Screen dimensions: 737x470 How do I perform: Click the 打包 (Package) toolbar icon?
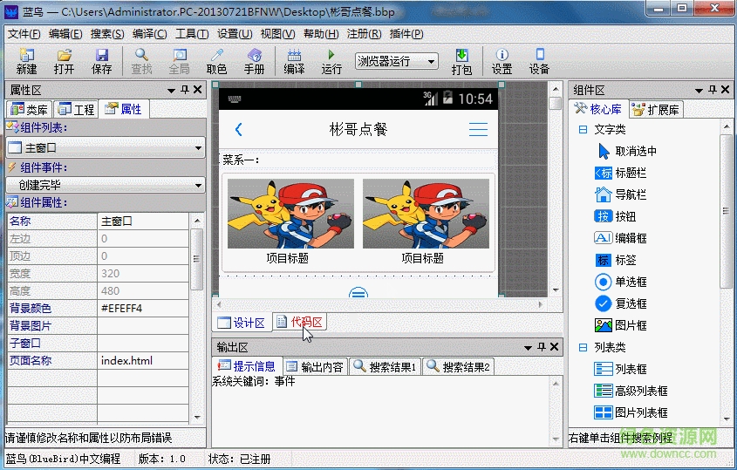point(461,61)
